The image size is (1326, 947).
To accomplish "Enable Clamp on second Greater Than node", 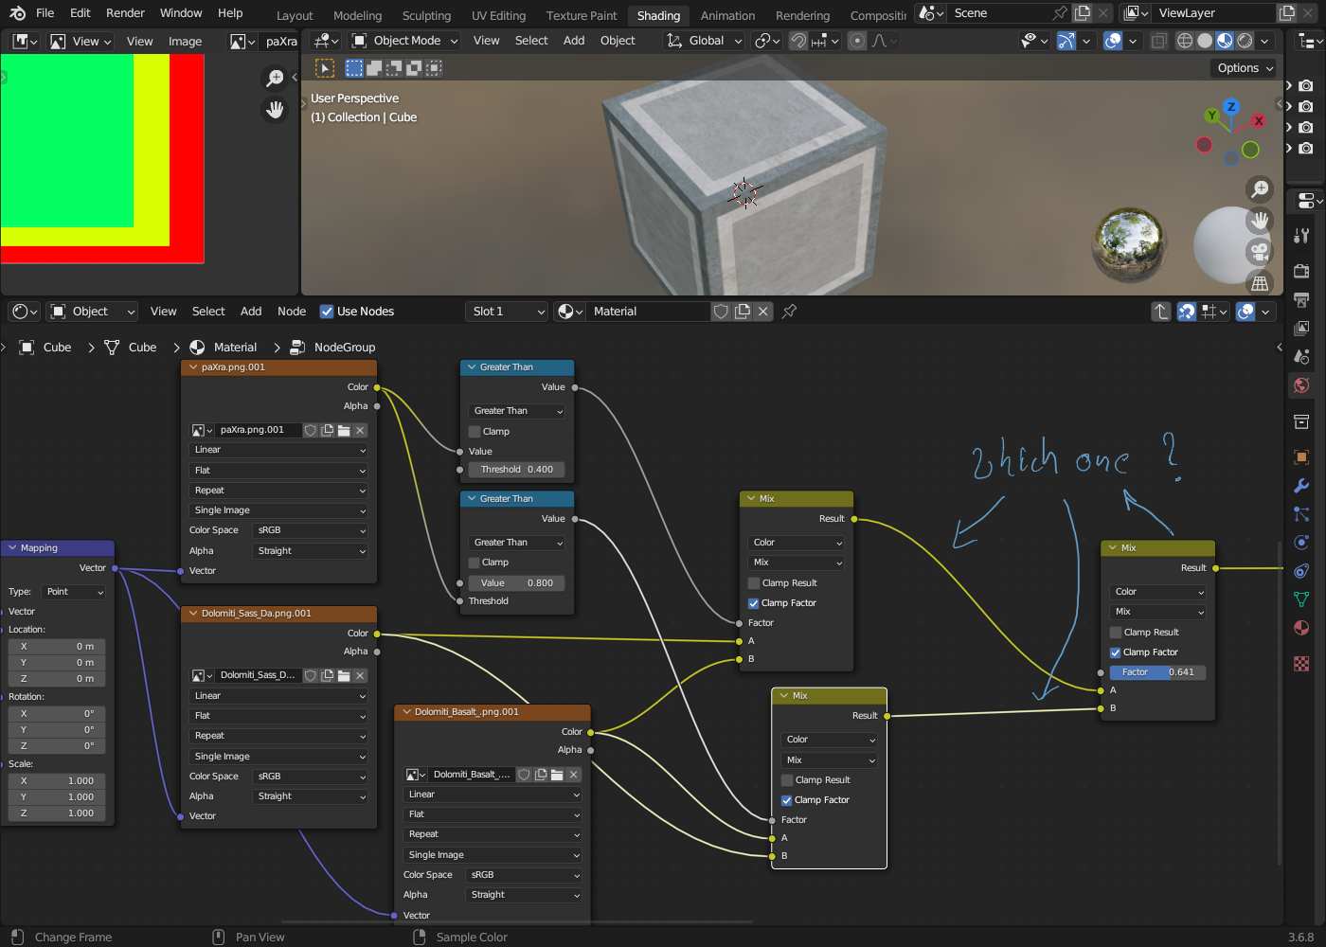I will pos(475,563).
